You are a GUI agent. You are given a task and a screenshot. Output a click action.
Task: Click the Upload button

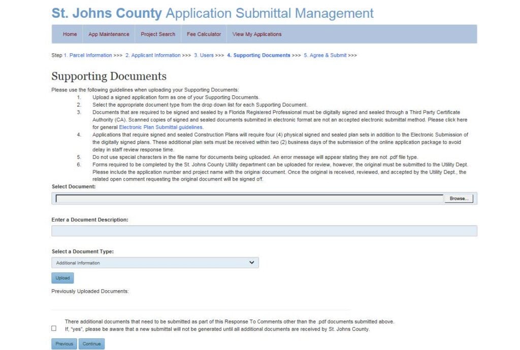tap(62, 278)
